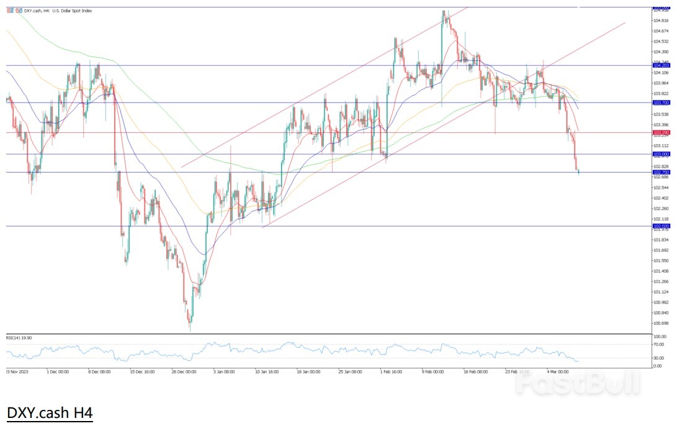Click the 30.00 level on RSI scale
Viewport: 680px width, 426px height.
point(660,358)
